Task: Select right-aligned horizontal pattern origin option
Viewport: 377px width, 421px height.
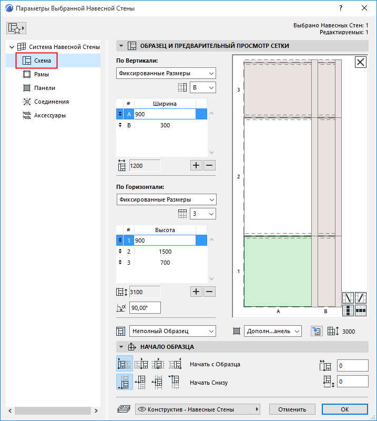Action: (175, 364)
